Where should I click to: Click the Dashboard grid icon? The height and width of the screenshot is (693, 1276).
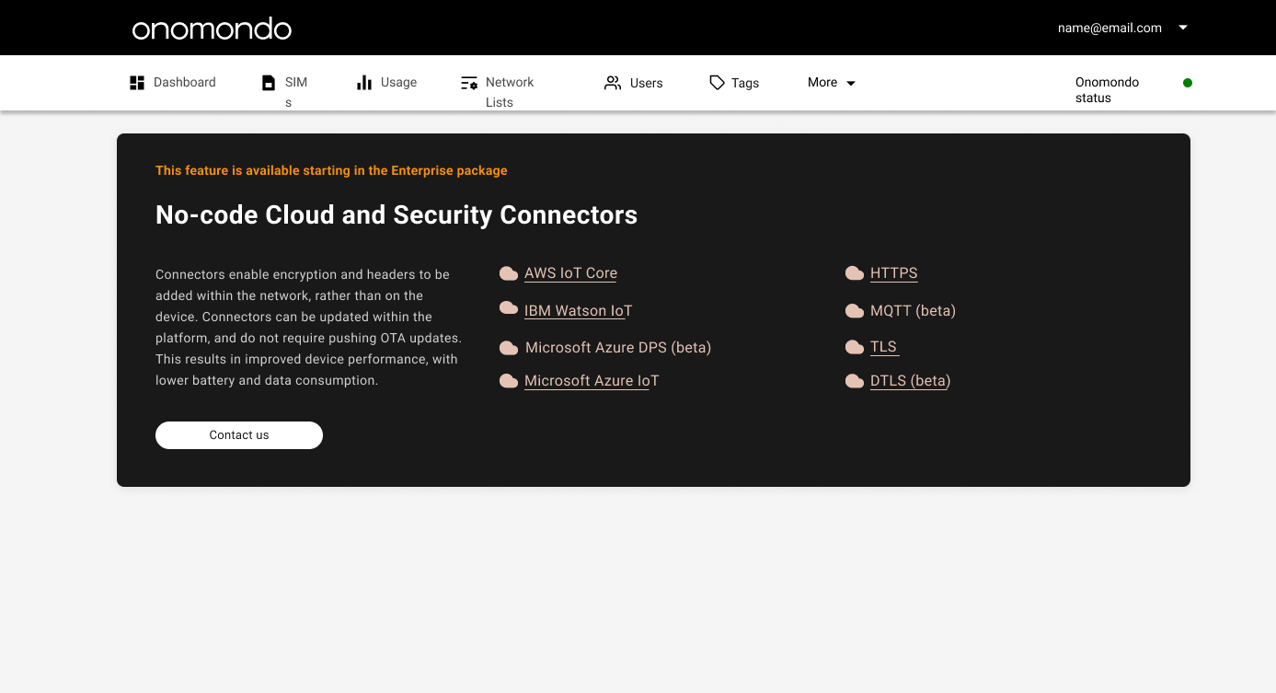(x=137, y=83)
